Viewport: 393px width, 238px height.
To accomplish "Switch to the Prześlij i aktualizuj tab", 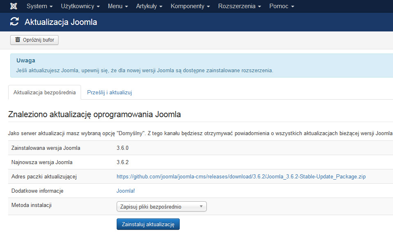I will pyautogui.click(x=110, y=92).
